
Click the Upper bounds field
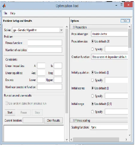click(58, 80)
